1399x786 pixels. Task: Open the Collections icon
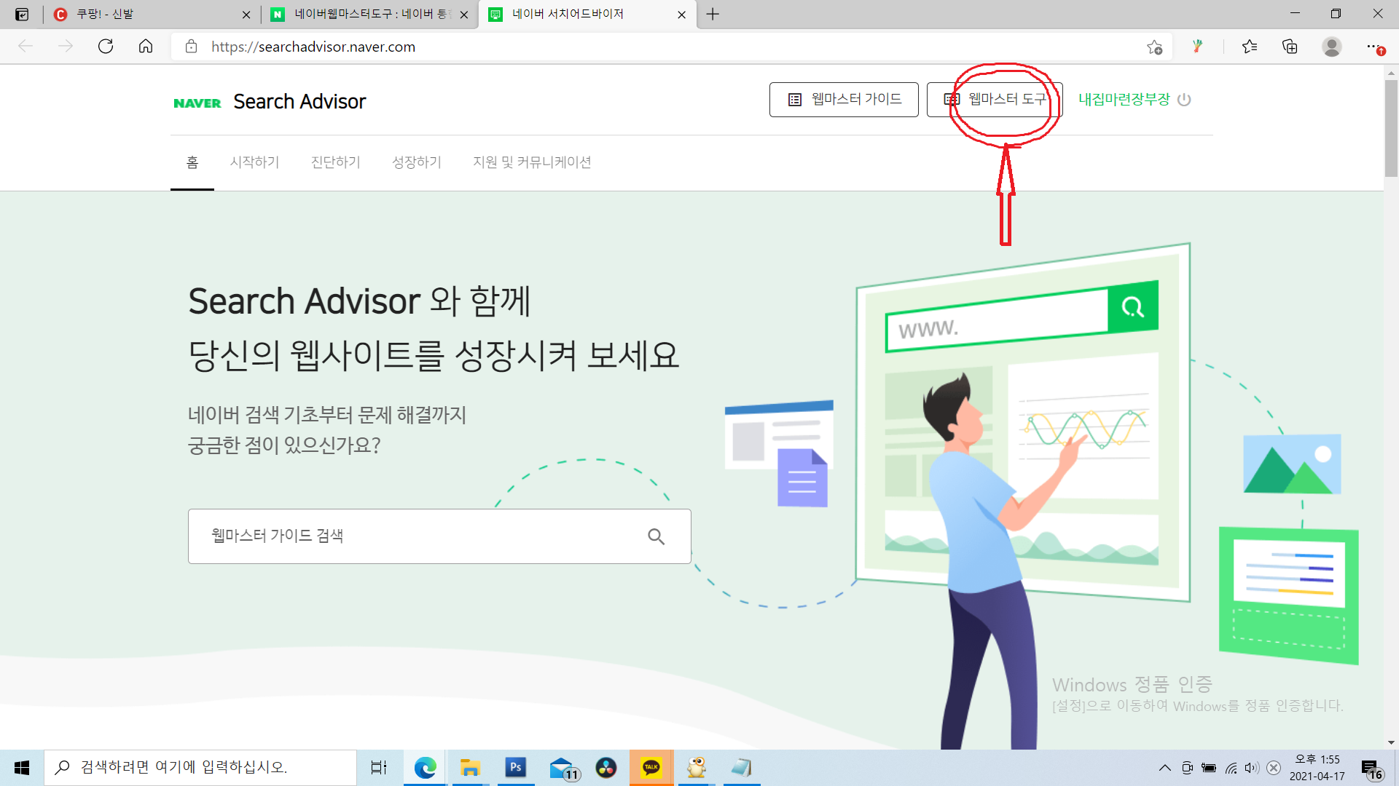1290,47
